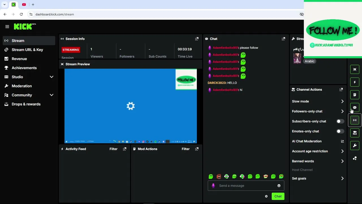Image resolution: width=362 pixels, height=204 pixels.
Task: Pop out the Chat panel
Action: tap(283, 39)
